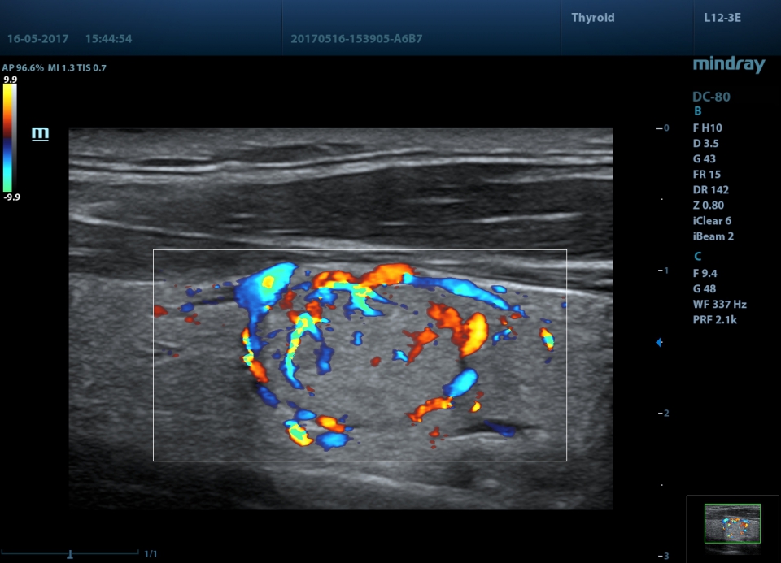The image size is (781, 563).
Task: Open the image preview thumbnail
Action: click(x=731, y=524)
